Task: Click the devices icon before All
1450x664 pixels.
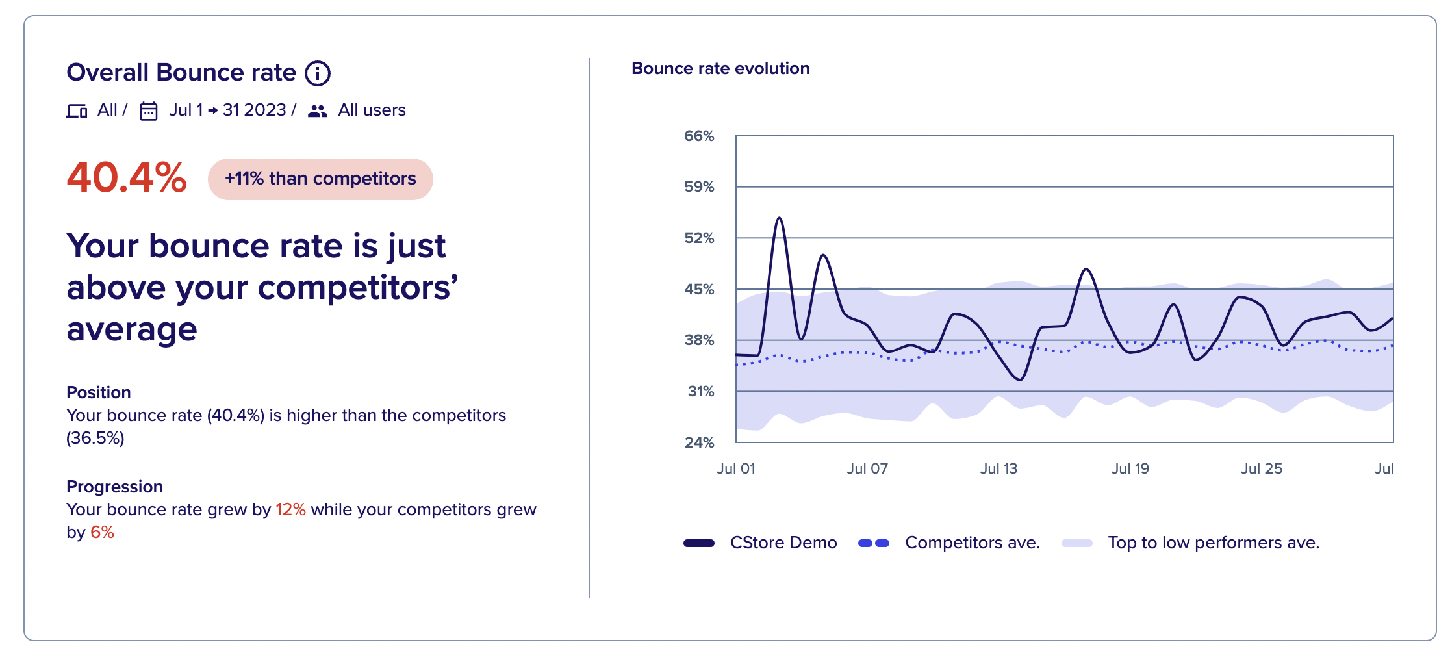Action: click(x=77, y=111)
